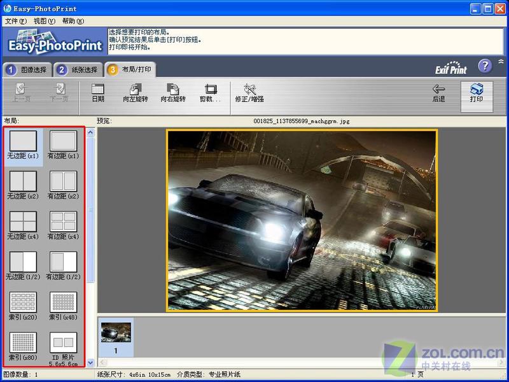Screen dimensions: 509x382
Task: Start printing with the 打印 button
Action: pyautogui.click(x=477, y=97)
